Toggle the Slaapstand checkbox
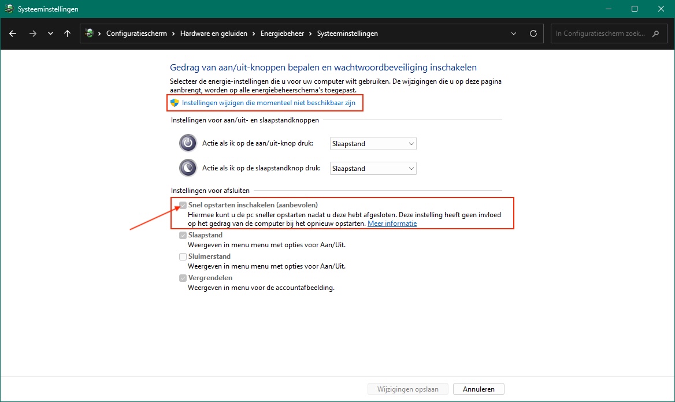This screenshot has width=675, height=402. 183,235
